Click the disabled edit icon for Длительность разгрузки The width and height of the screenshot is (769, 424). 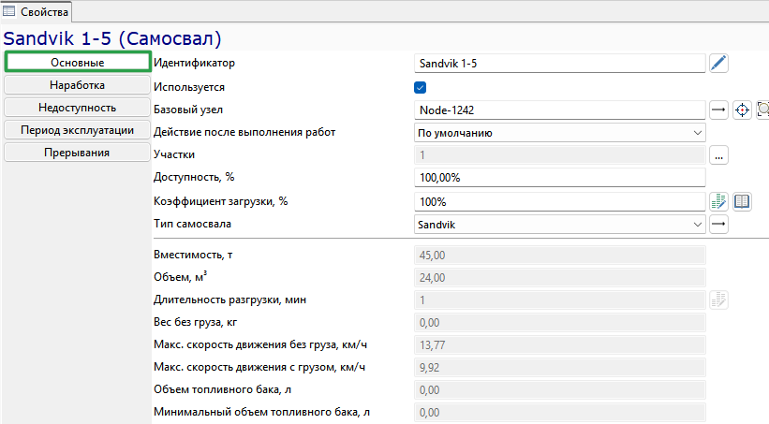point(718,300)
